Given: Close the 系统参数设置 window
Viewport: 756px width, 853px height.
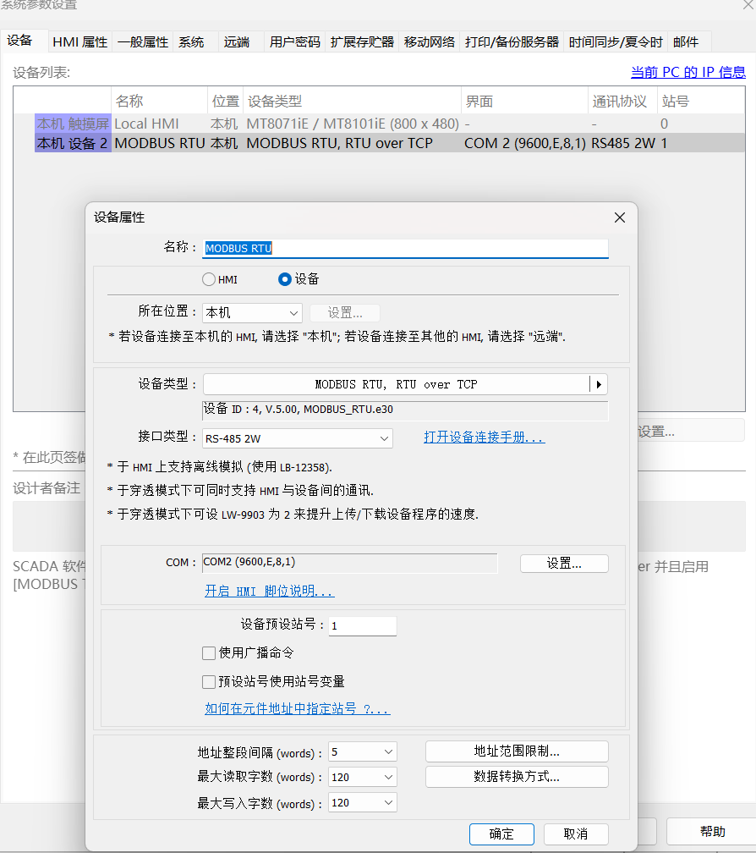Looking at the screenshot, I should point(748,5).
